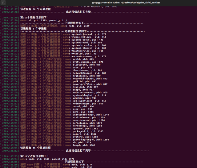Click 'systemd-timesyn, pid: 702' entry
The width and height of the screenshot is (197, 168).
click(x=89, y=48)
